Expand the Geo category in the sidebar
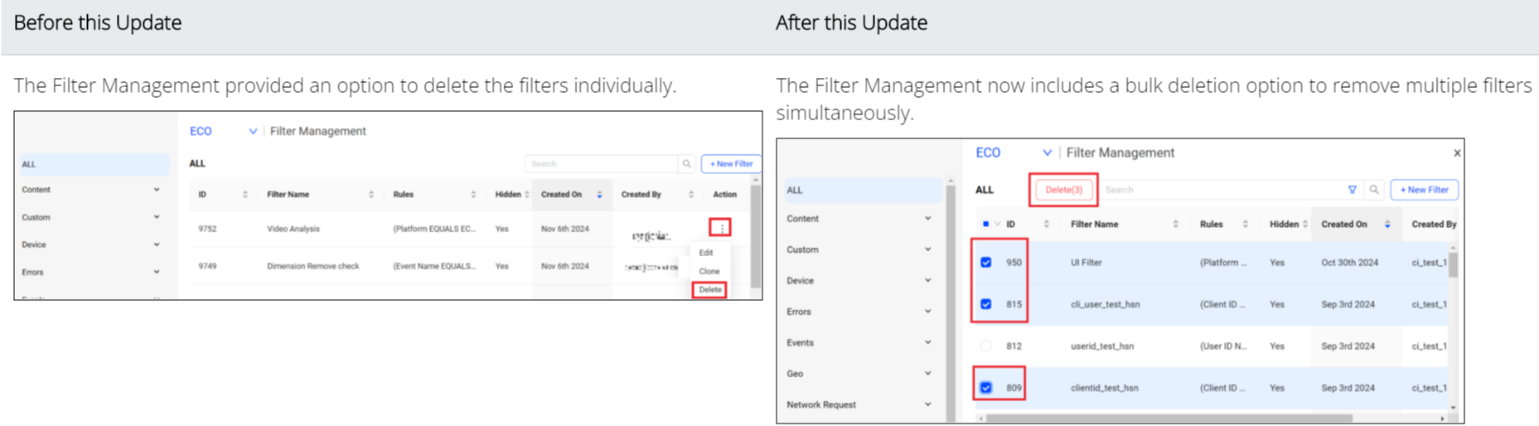Viewport: 1539px width, 426px height. coord(927,374)
